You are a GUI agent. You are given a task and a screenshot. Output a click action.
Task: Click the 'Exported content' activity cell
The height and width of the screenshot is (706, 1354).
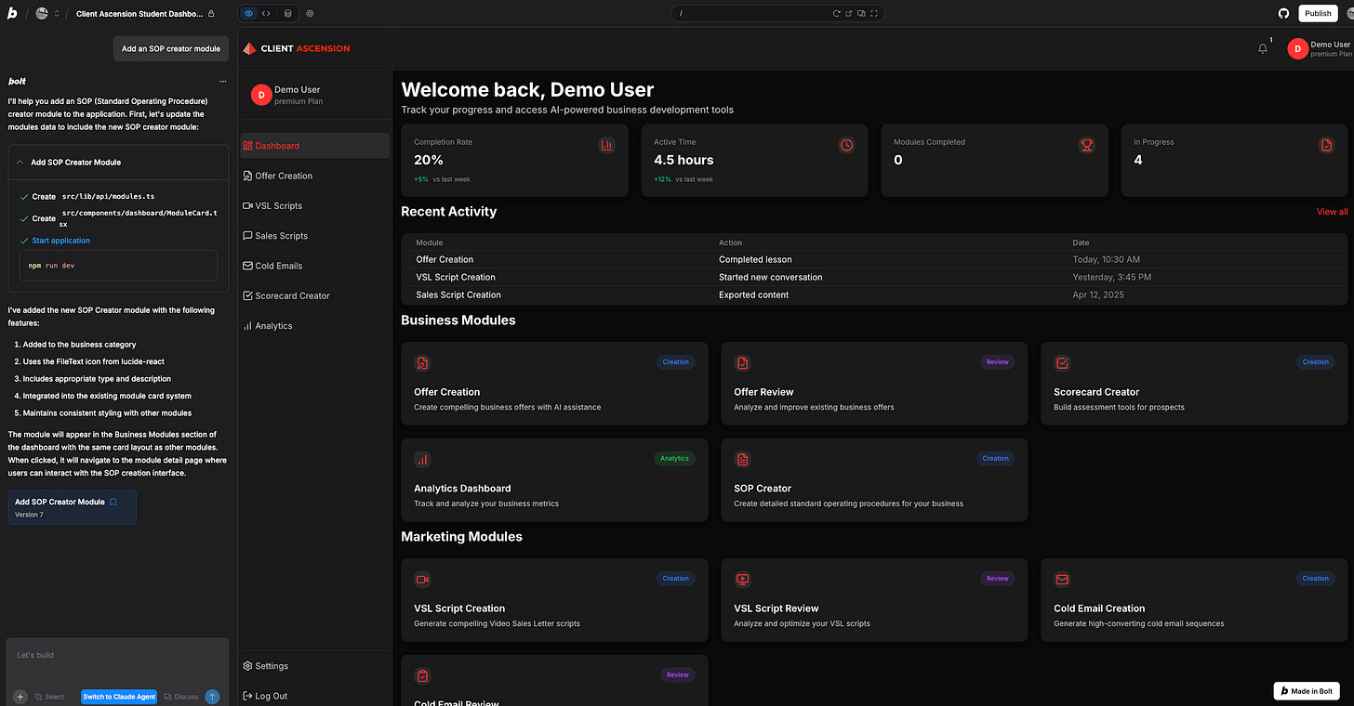(x=753, y=294)
